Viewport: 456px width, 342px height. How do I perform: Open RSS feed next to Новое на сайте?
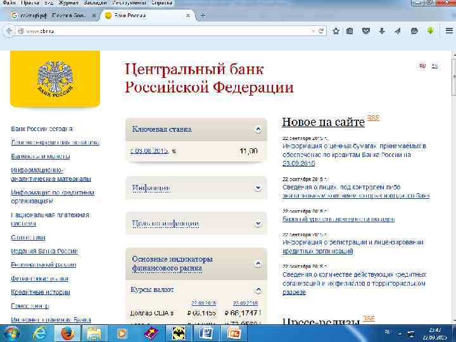tap(373, 118)
